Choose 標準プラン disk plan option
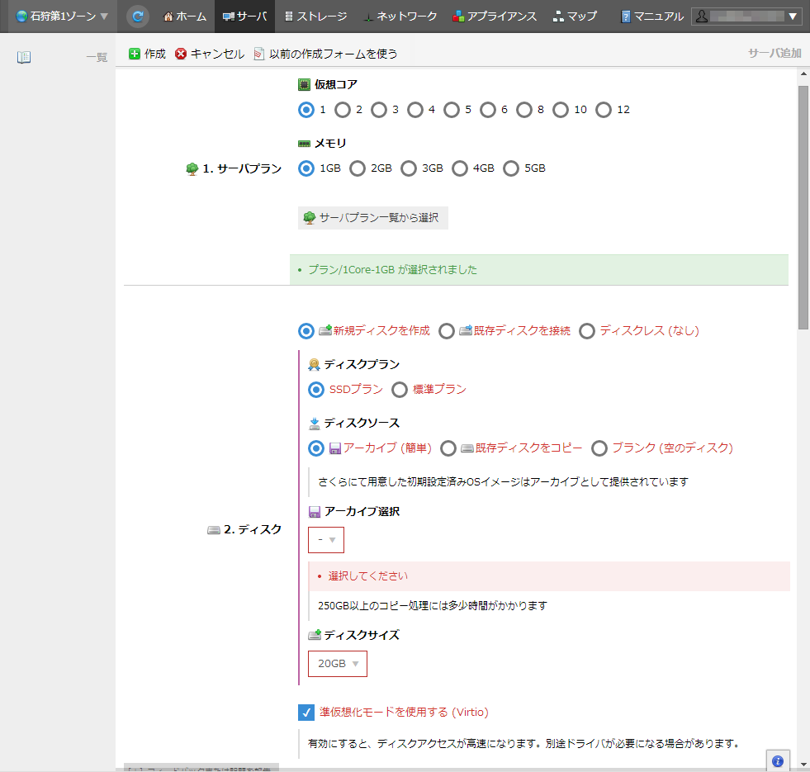Screen dimensions: 810x772 coord(400,390)
